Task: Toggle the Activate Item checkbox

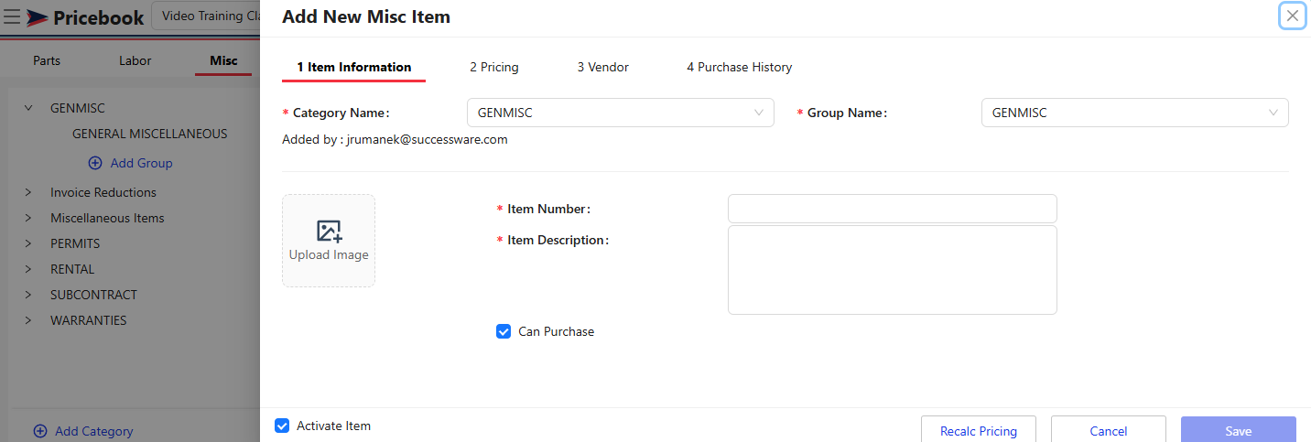Action: (282, 426)
